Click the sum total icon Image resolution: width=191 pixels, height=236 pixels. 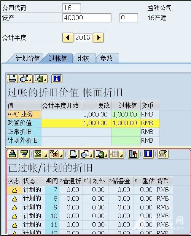[x=41, y=154]
